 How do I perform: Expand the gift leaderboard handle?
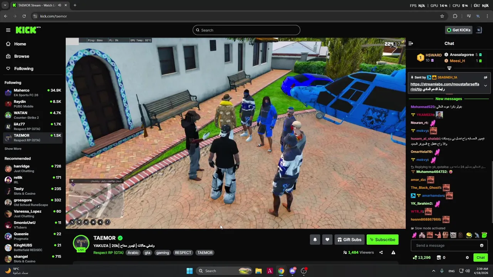click(449, 68)
